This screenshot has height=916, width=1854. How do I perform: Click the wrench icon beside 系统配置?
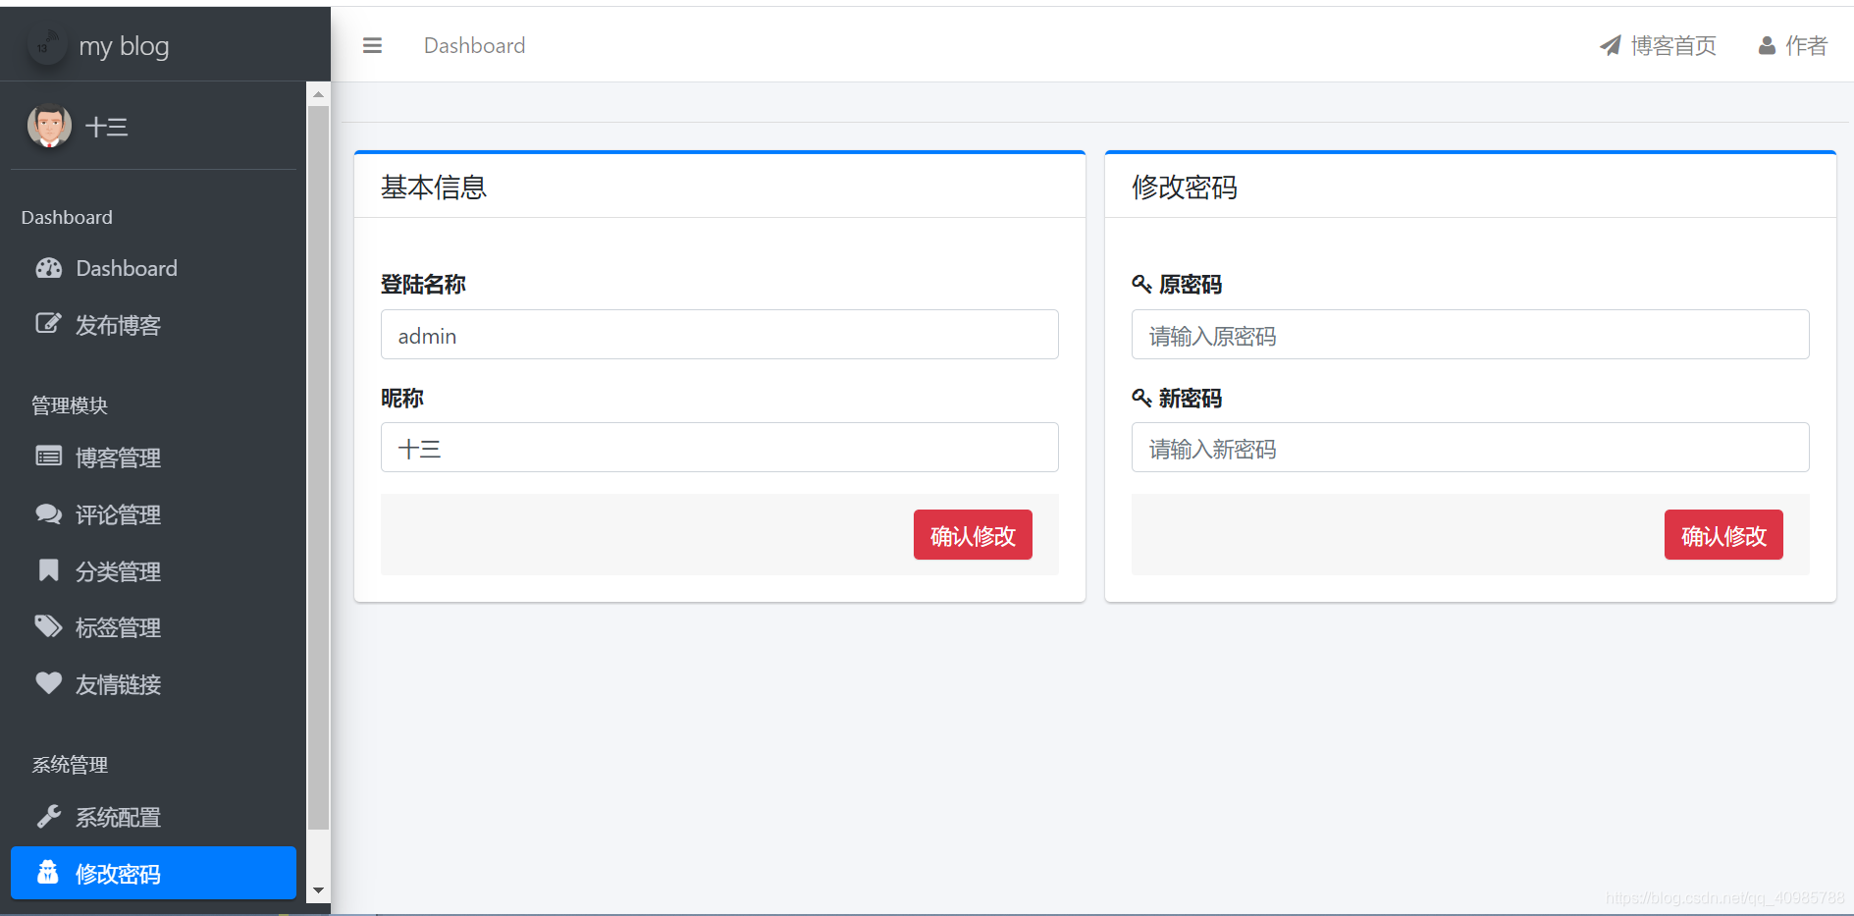coord(48,816)
